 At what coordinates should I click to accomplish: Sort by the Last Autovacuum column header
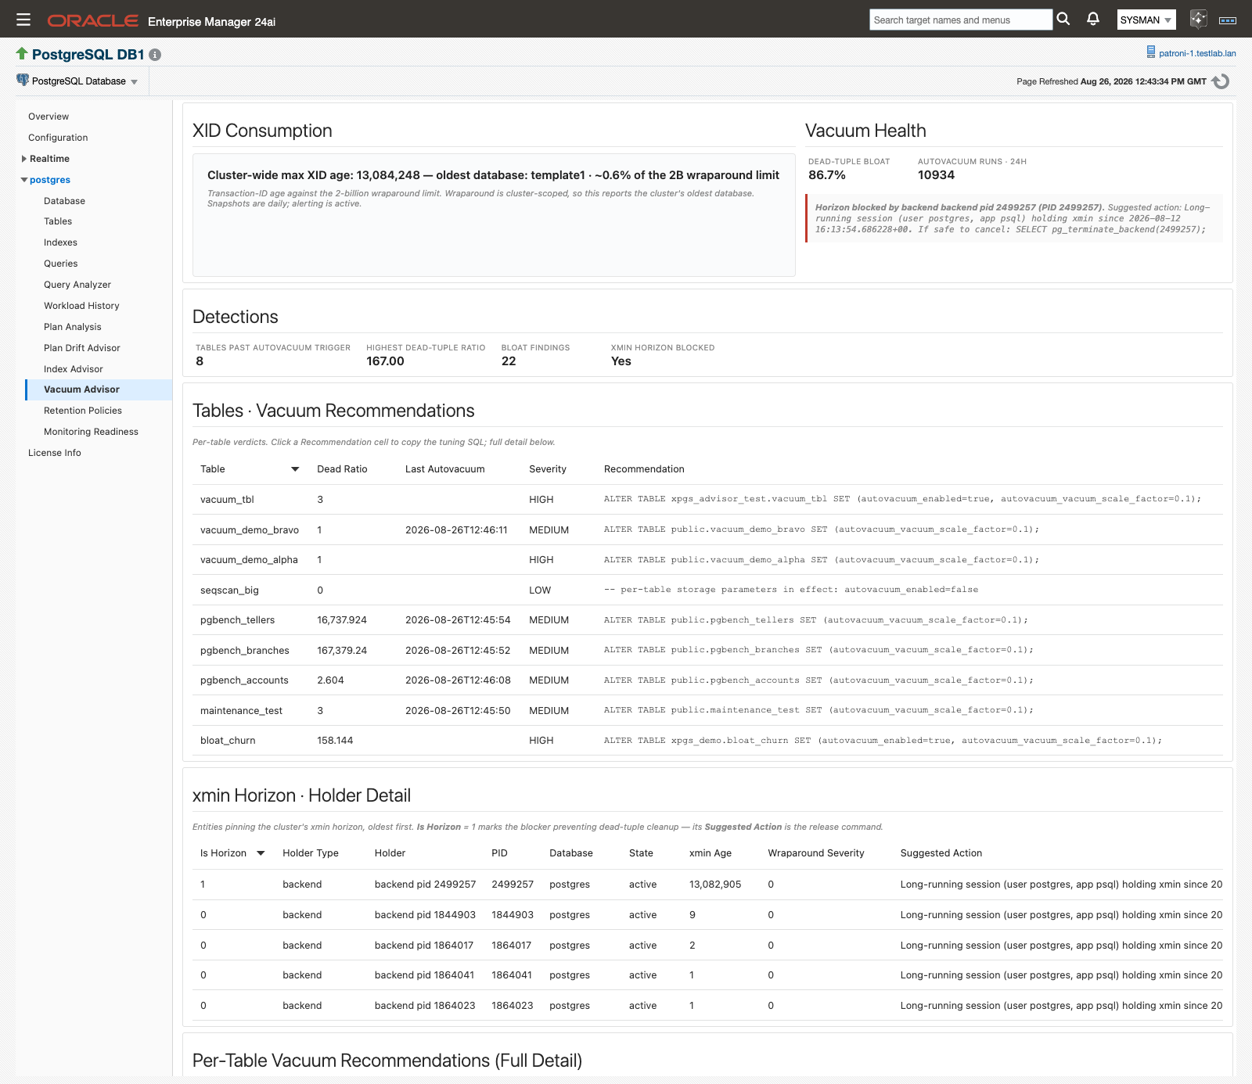point(444,469)
